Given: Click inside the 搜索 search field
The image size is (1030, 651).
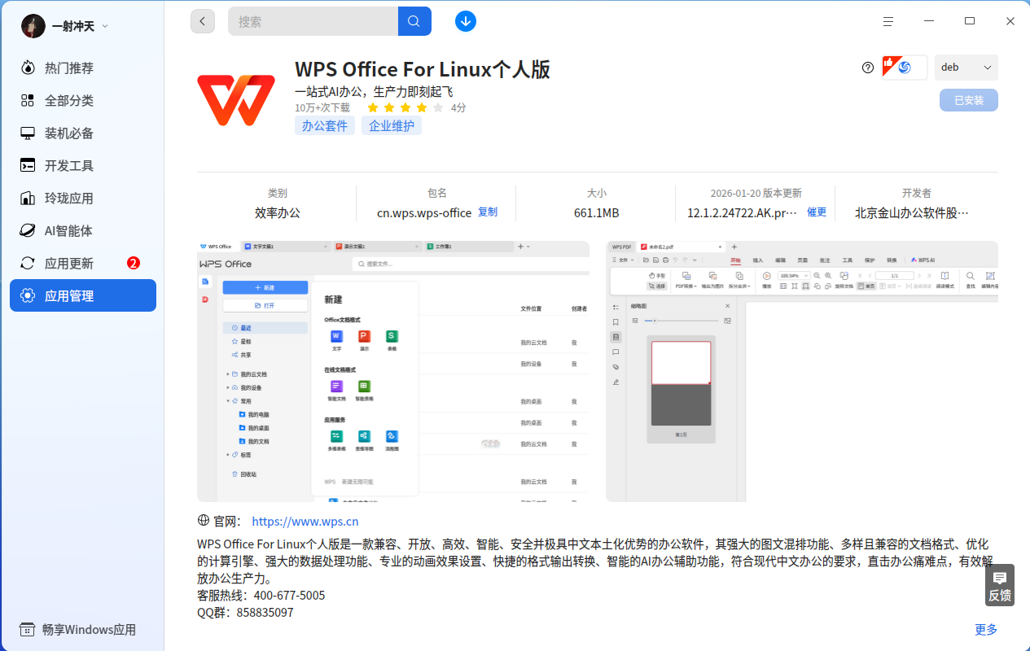Looking at the screenshot, I should point(313,21).
